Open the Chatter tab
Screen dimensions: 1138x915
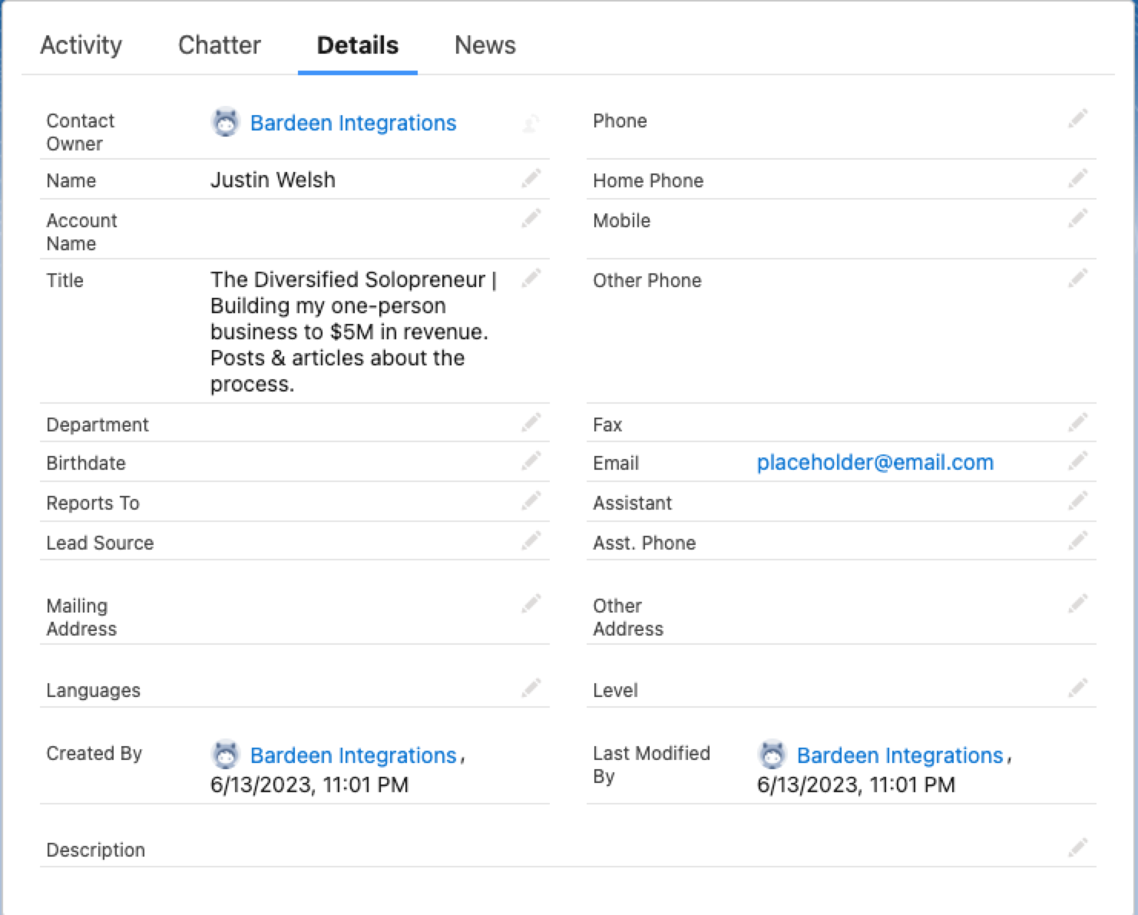(220, 45)
